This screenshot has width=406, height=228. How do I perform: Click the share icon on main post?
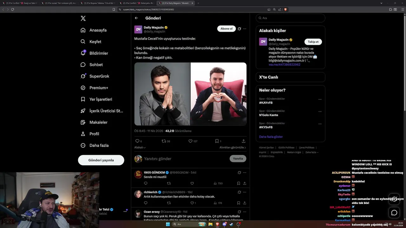(244, 141)
